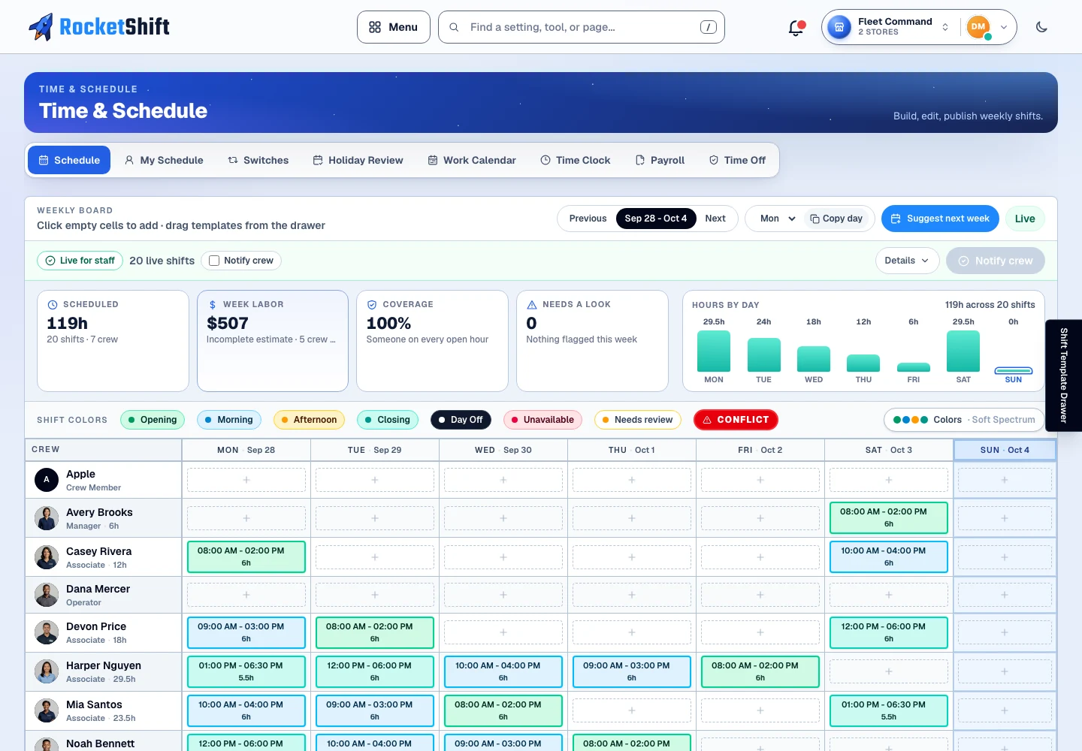The height and width of the screenshot is (751, 1082).
Task: Toggle Live for staff status pill
Action: (80, 261)
